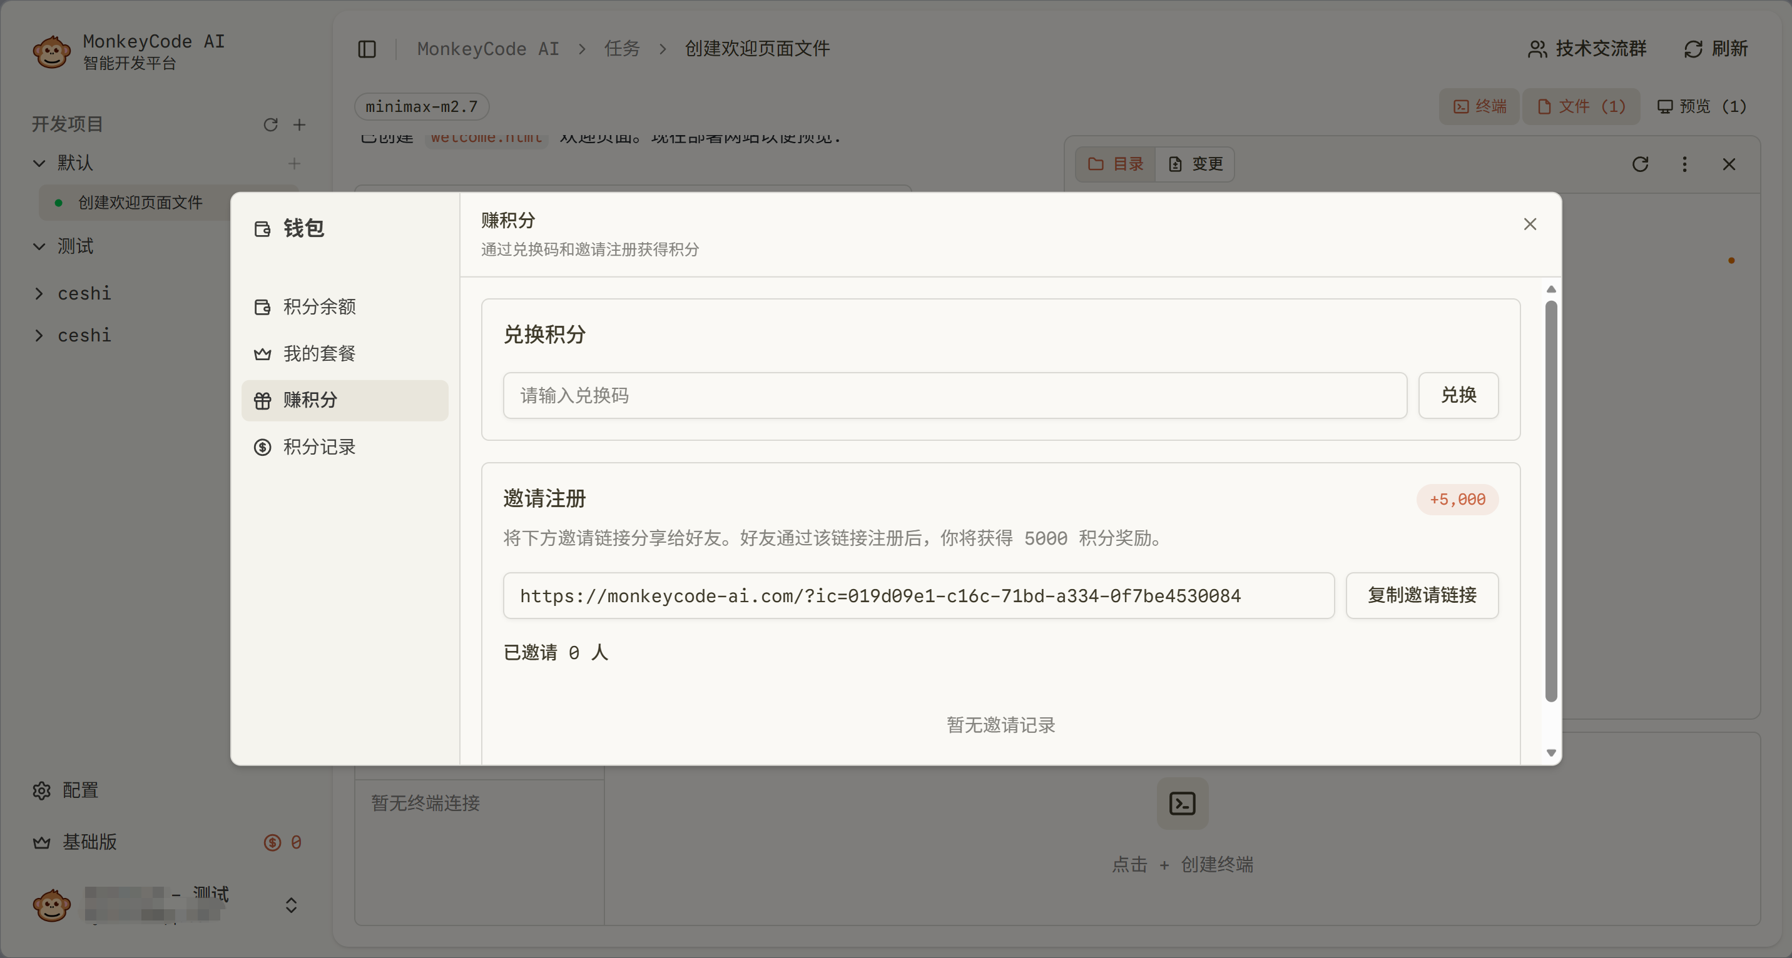This screenshot has height=958, width=1792.
Task: Focus the redeem code input field
Action: [x=954, y=396]
